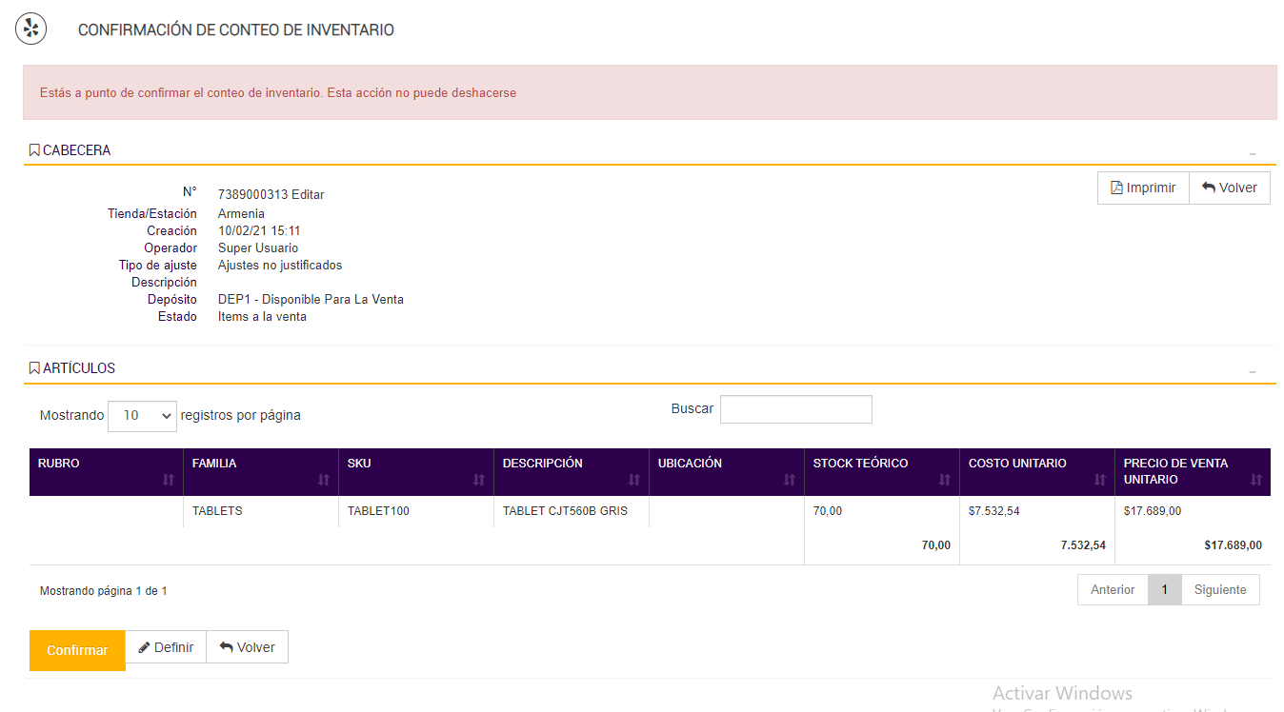
Task: Click the Definir button with pencil
Action: pyautogui.click(x=166, y=647)
